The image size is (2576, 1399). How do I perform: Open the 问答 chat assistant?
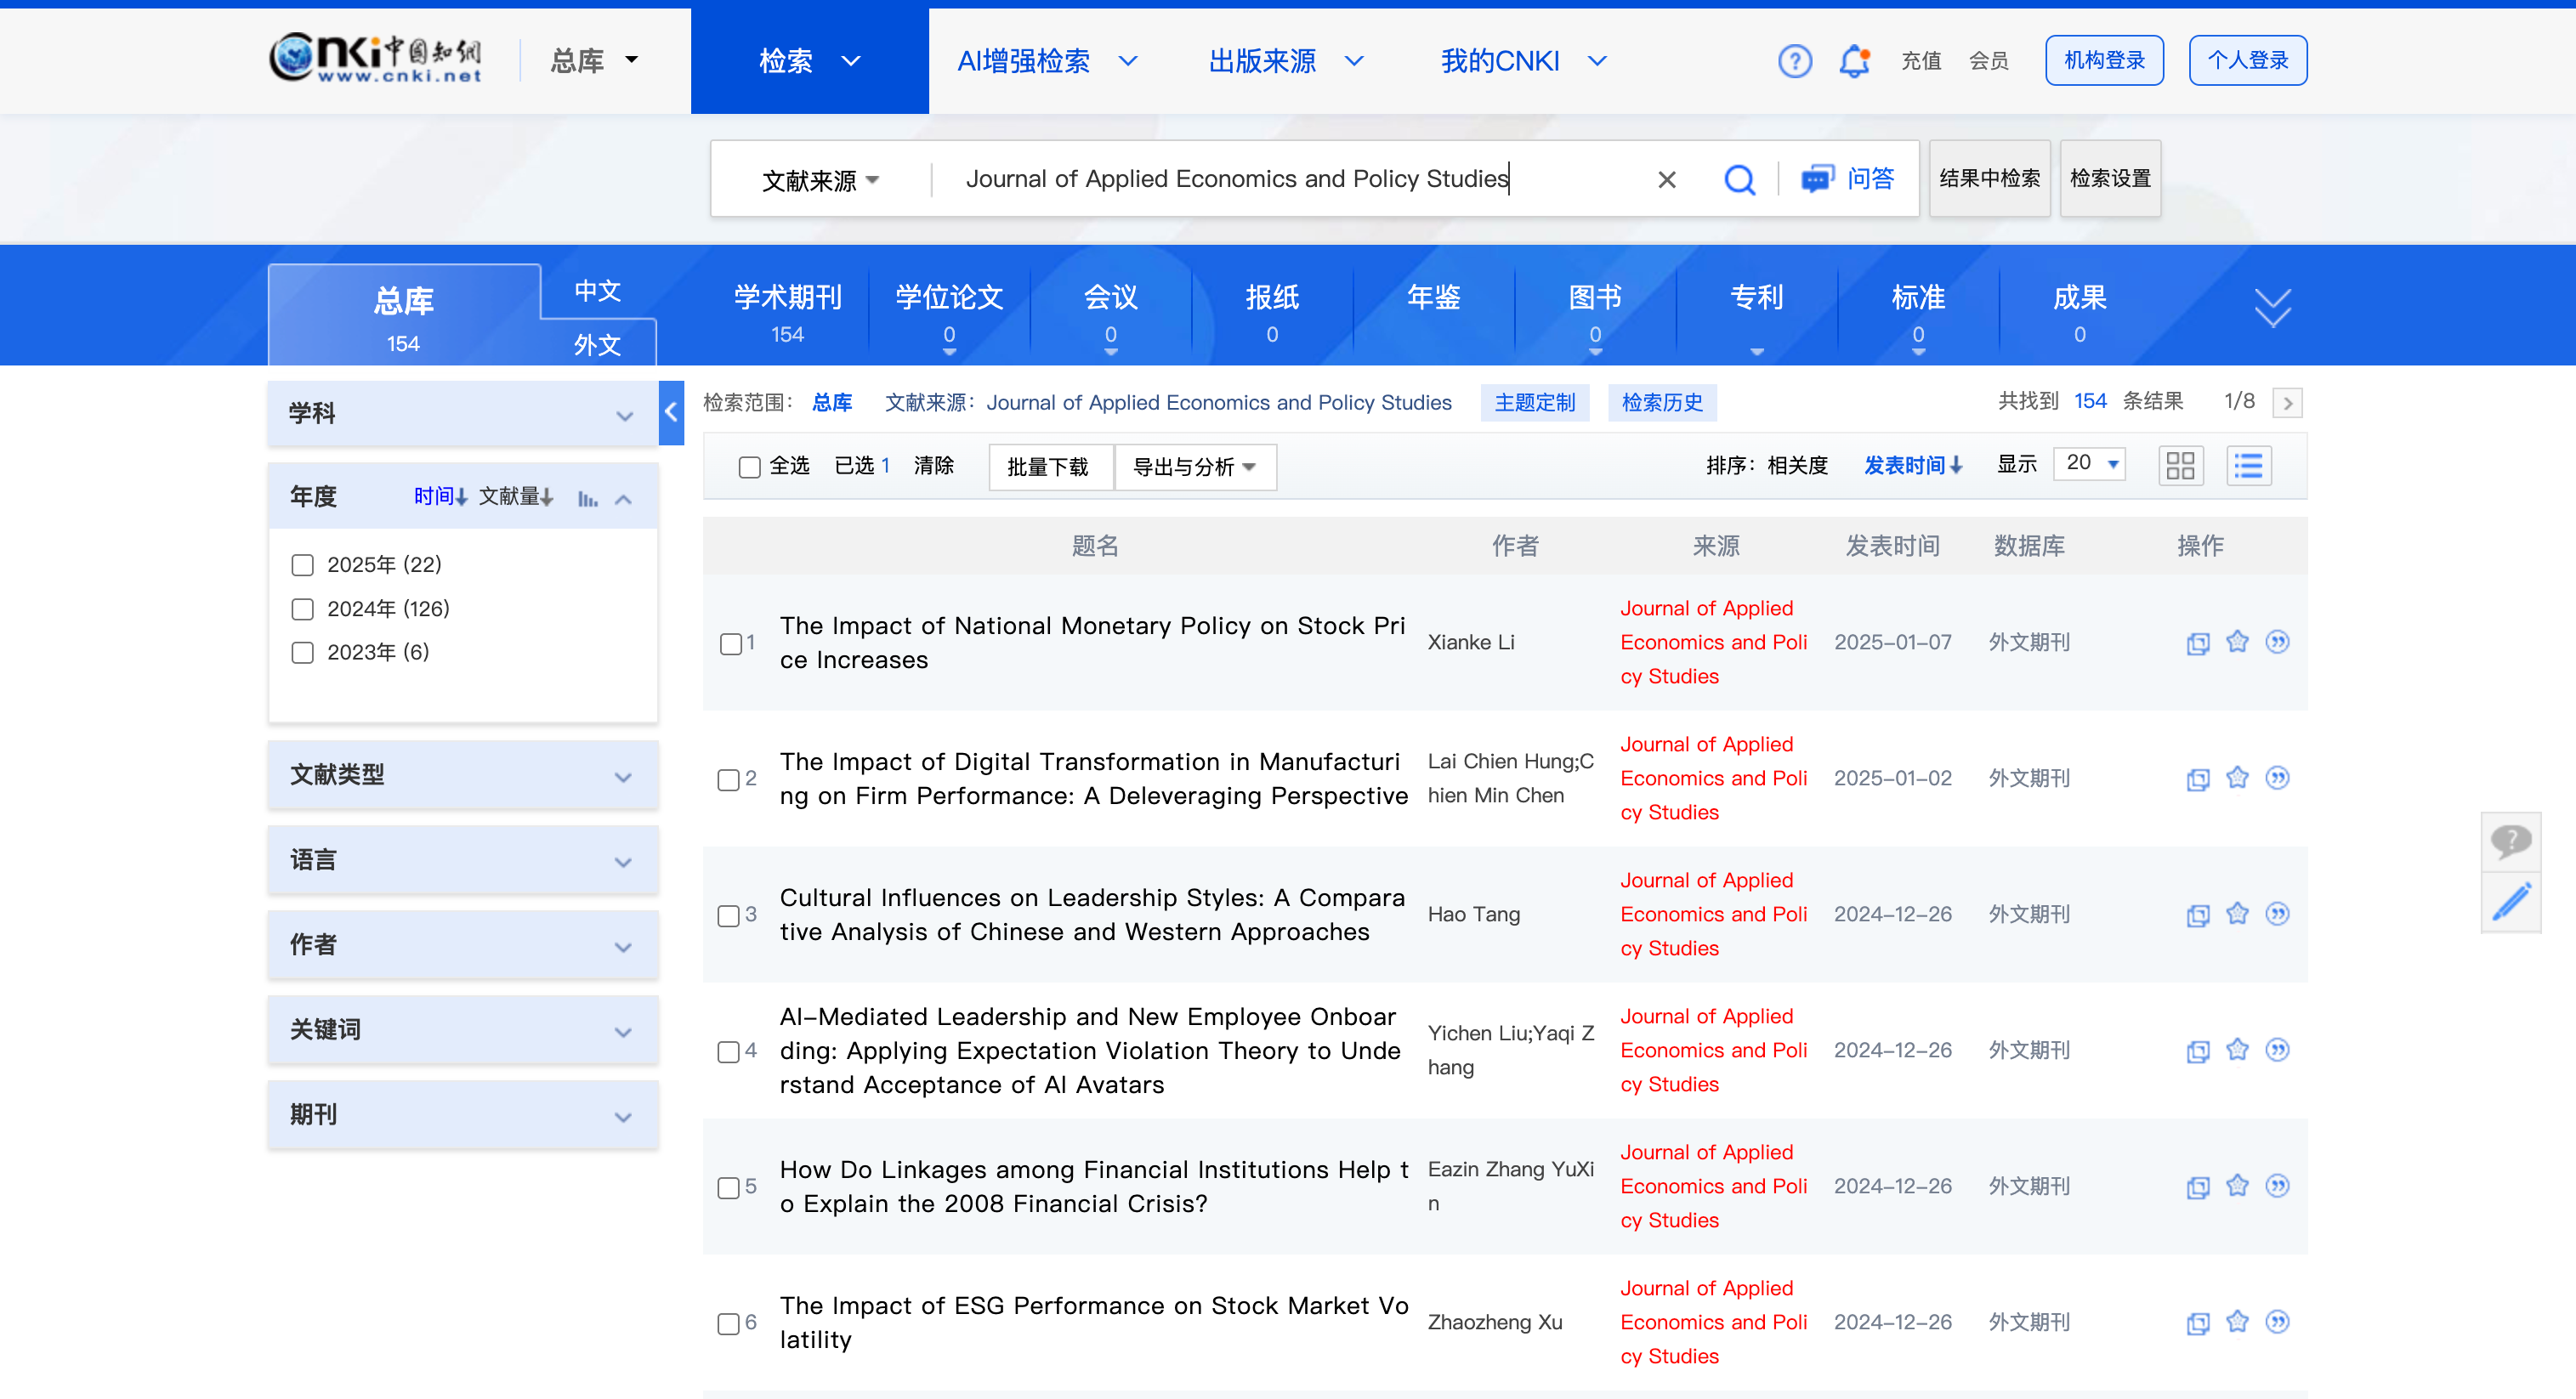click(1848, 179)
